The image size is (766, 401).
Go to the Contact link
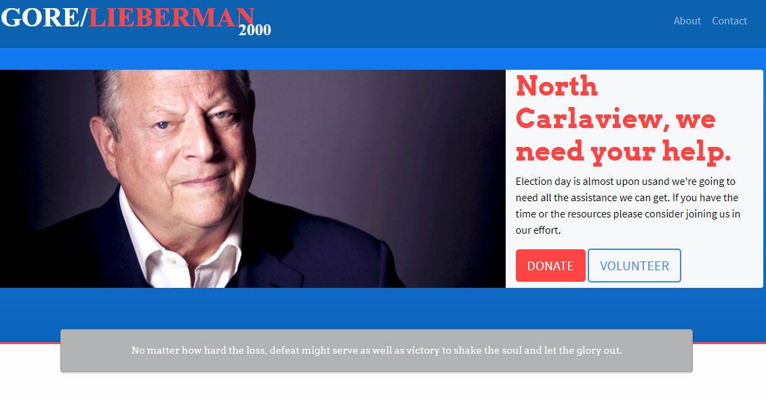click(x=729, y=21)
